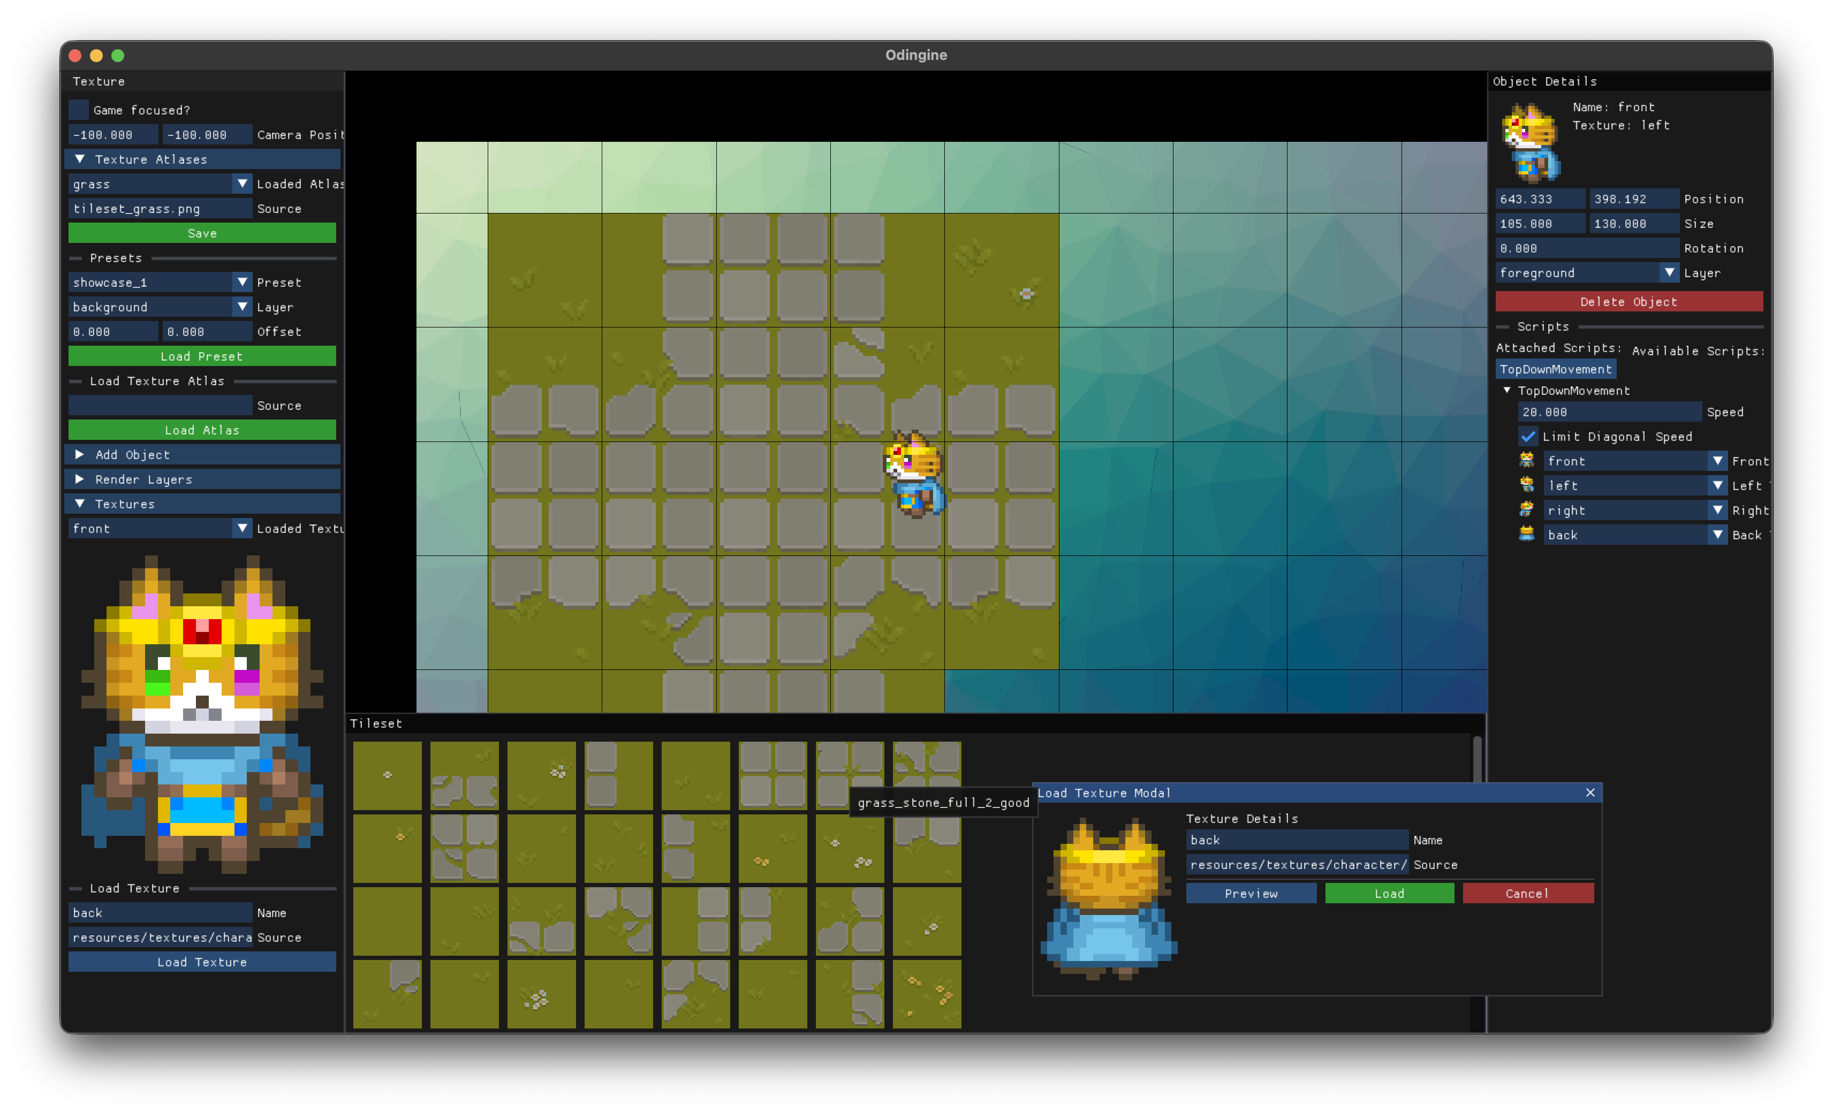
Task: Click the green Load Preset button
Action: tap(202, 356)
